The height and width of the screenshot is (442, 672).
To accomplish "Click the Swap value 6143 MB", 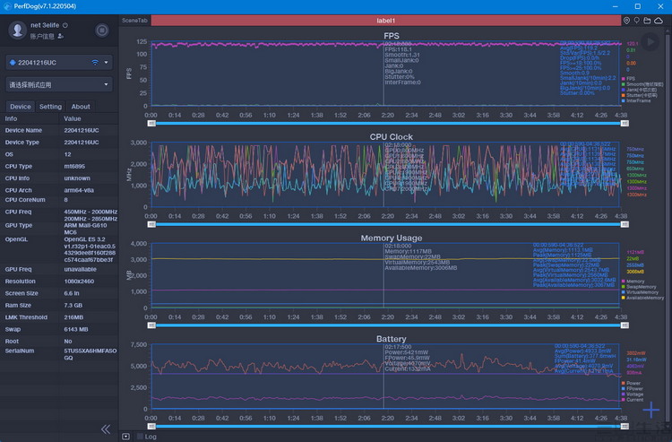I will point(76,329).
